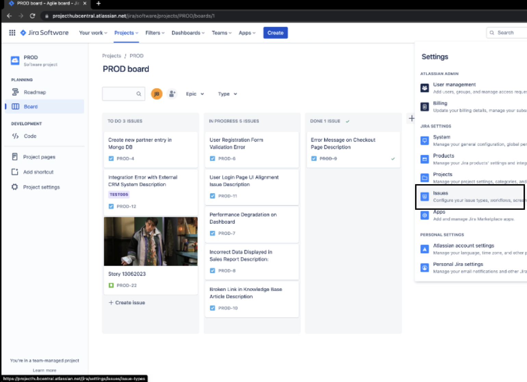
Task: Click Add shortcut in the sidebar
Action: 44,172
